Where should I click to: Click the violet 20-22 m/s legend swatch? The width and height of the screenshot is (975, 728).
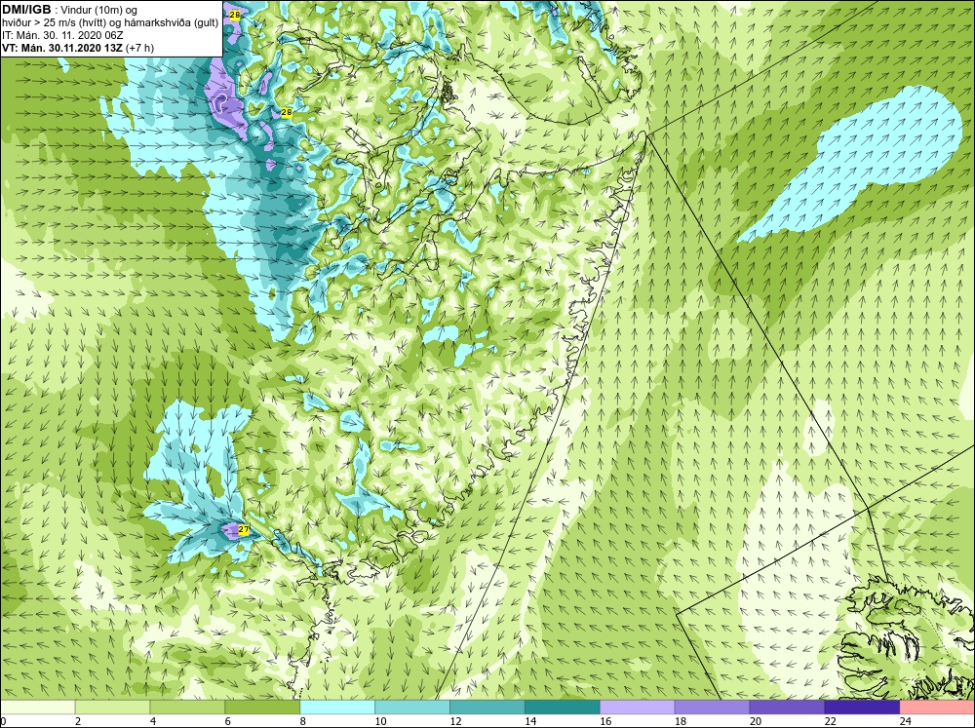[x=787, y=708]
